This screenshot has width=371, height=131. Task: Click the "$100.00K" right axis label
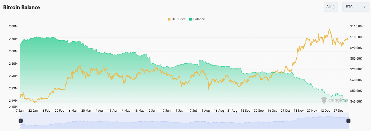357,37
